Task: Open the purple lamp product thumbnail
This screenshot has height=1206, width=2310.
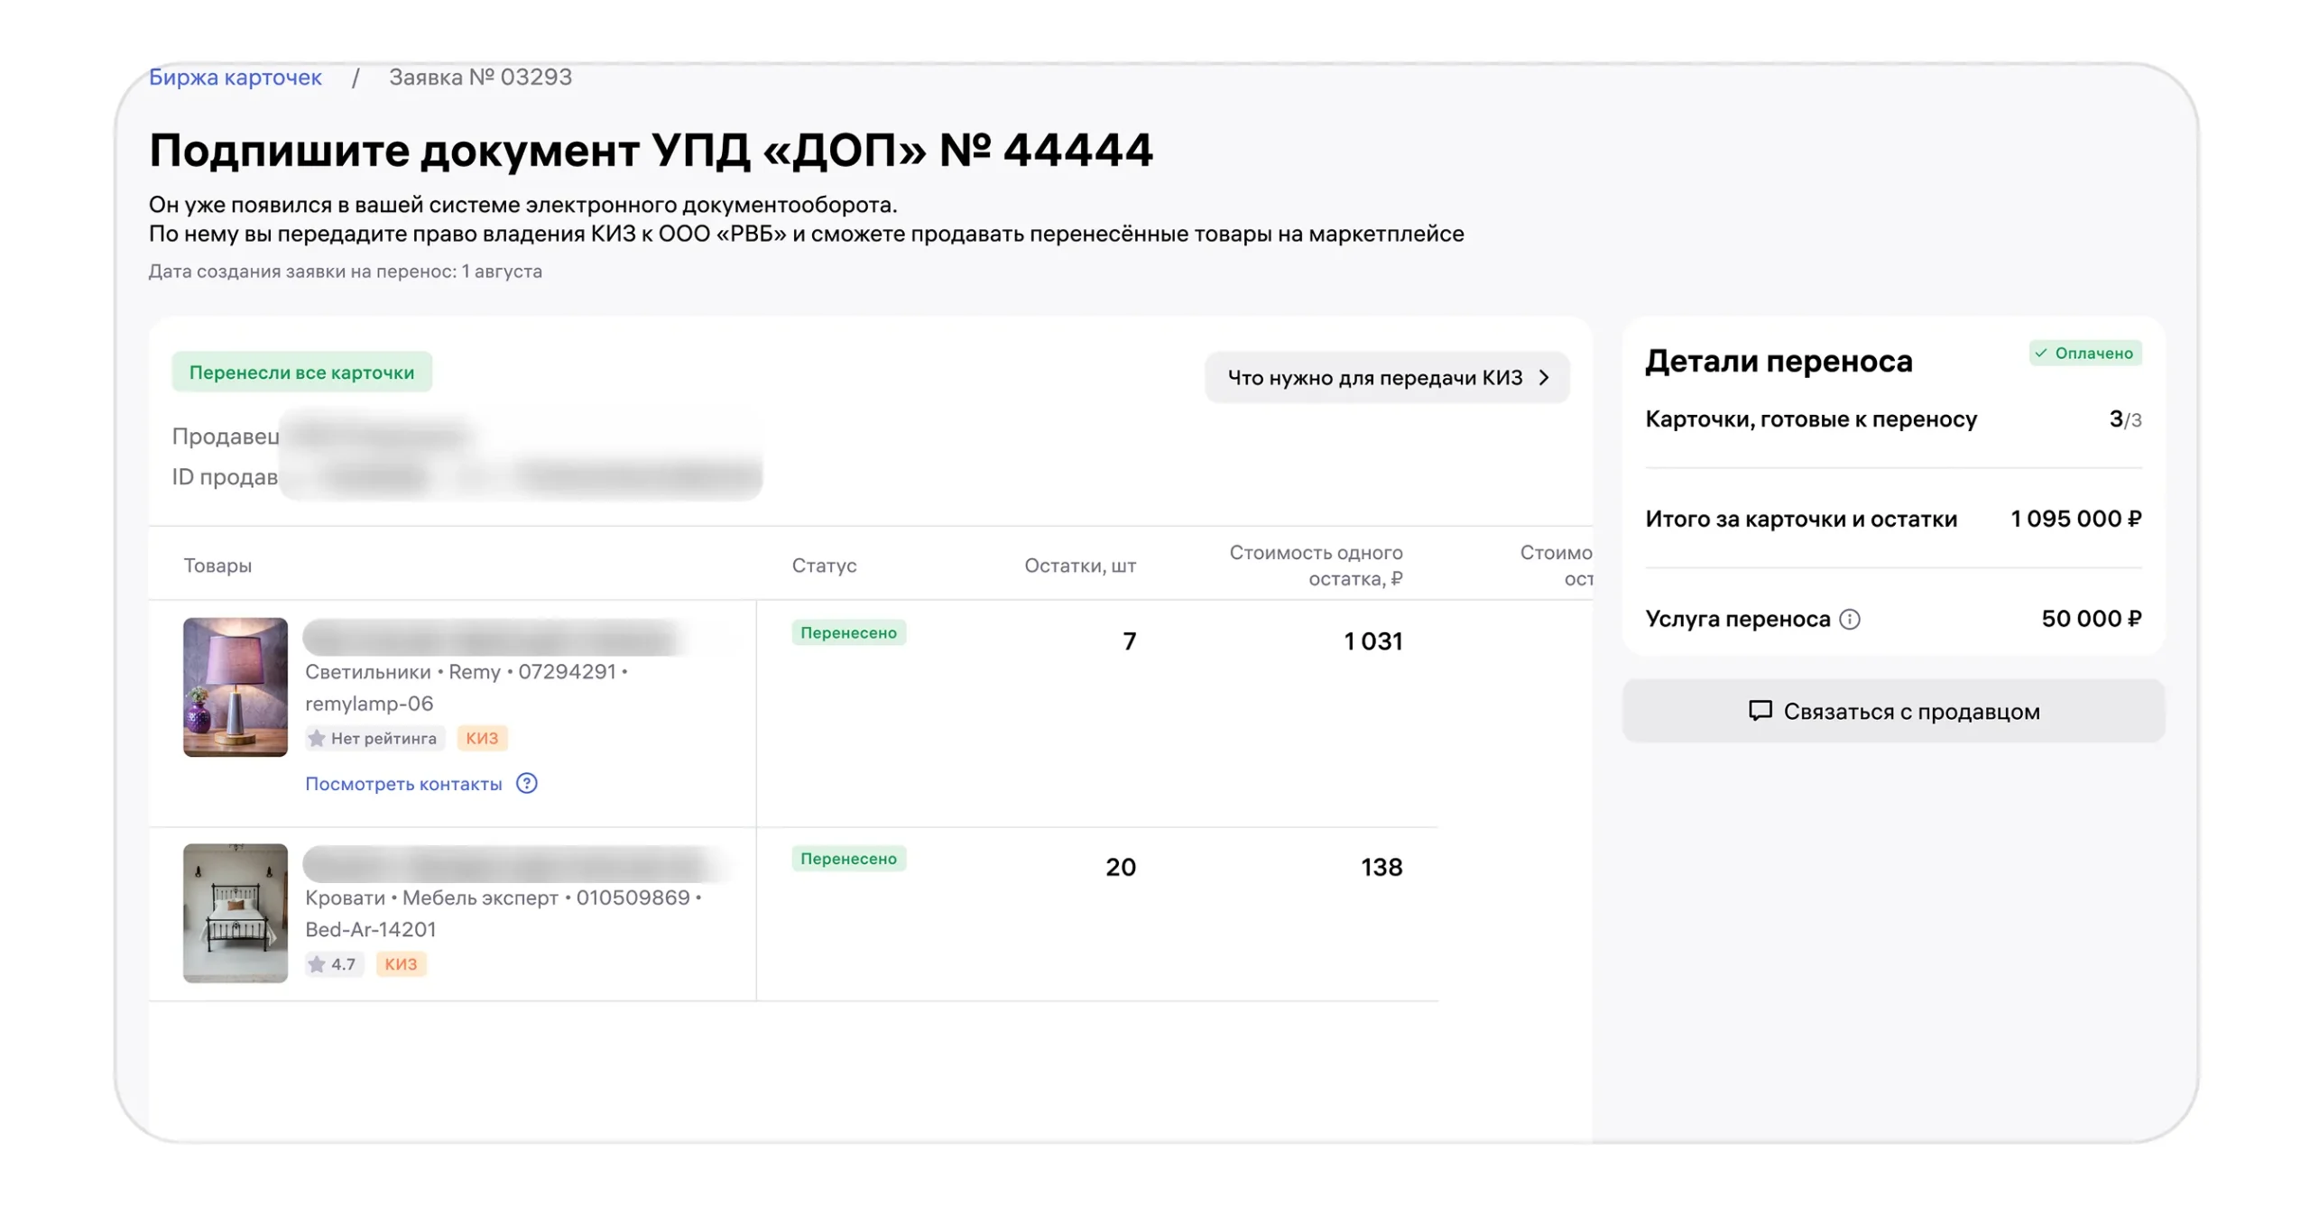Action: coord(235,686)
